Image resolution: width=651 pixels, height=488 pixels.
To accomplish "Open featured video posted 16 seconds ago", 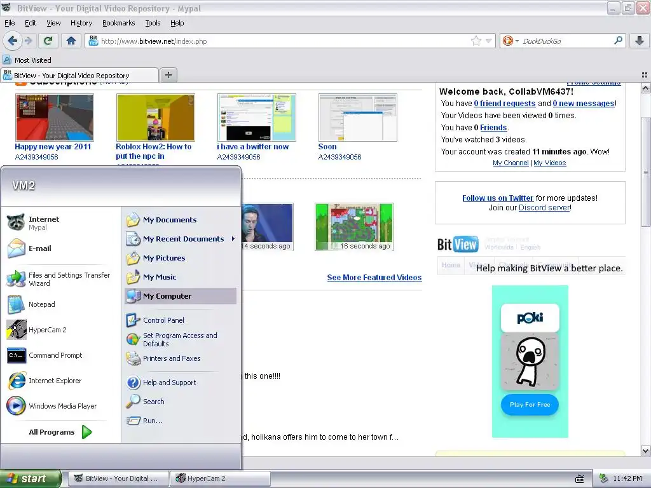I will click(353, 227).
